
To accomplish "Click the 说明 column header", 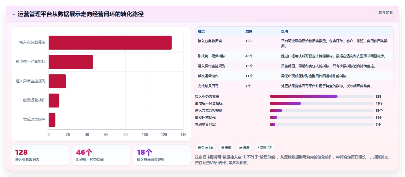I will pyautogui.click(x=284, y=31).
